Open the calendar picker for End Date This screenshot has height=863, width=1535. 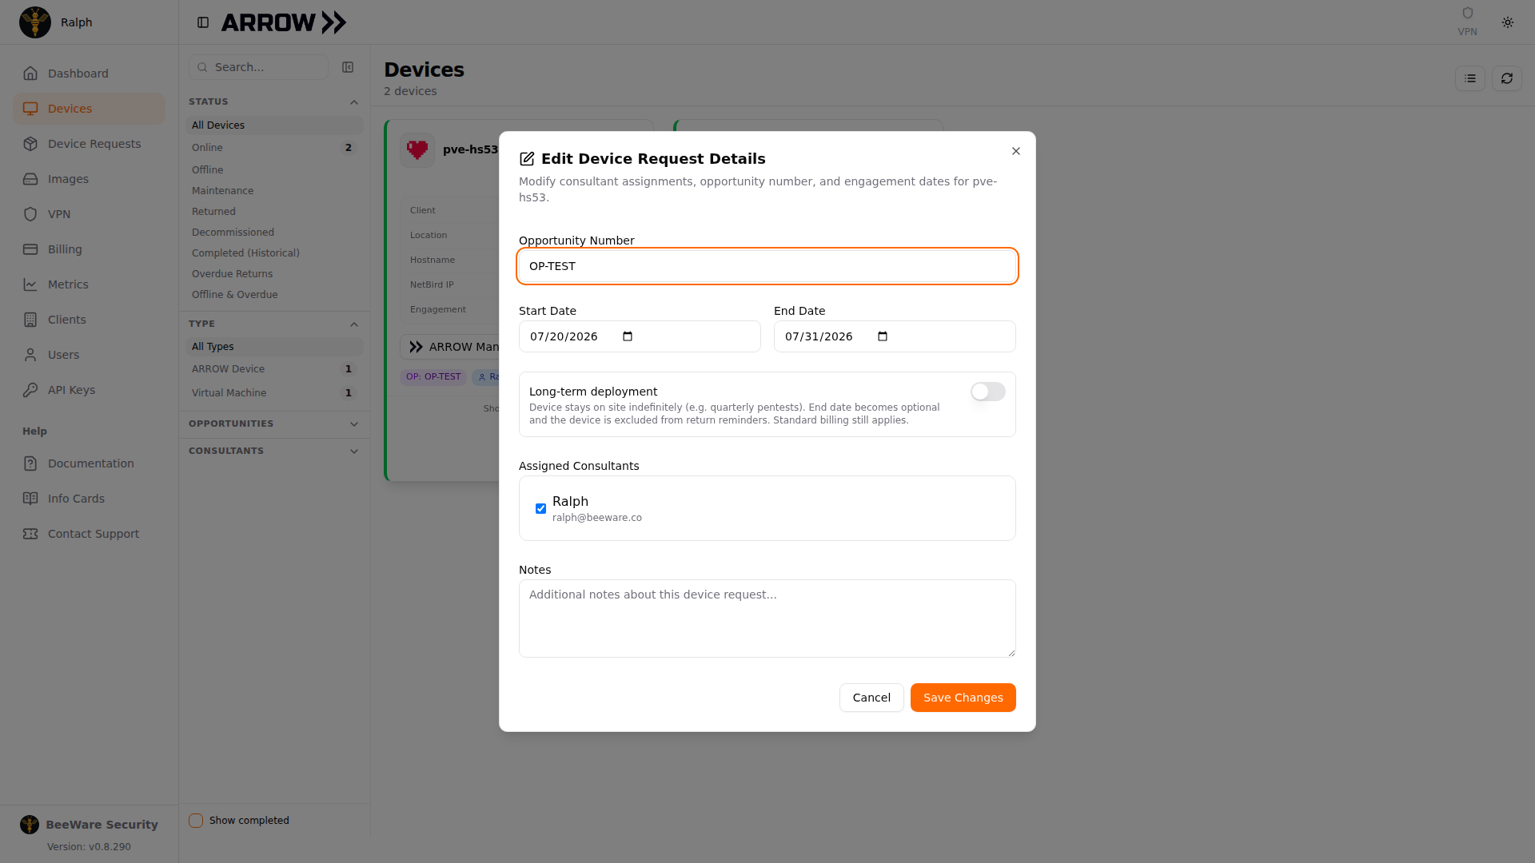[x=883, y=336]
